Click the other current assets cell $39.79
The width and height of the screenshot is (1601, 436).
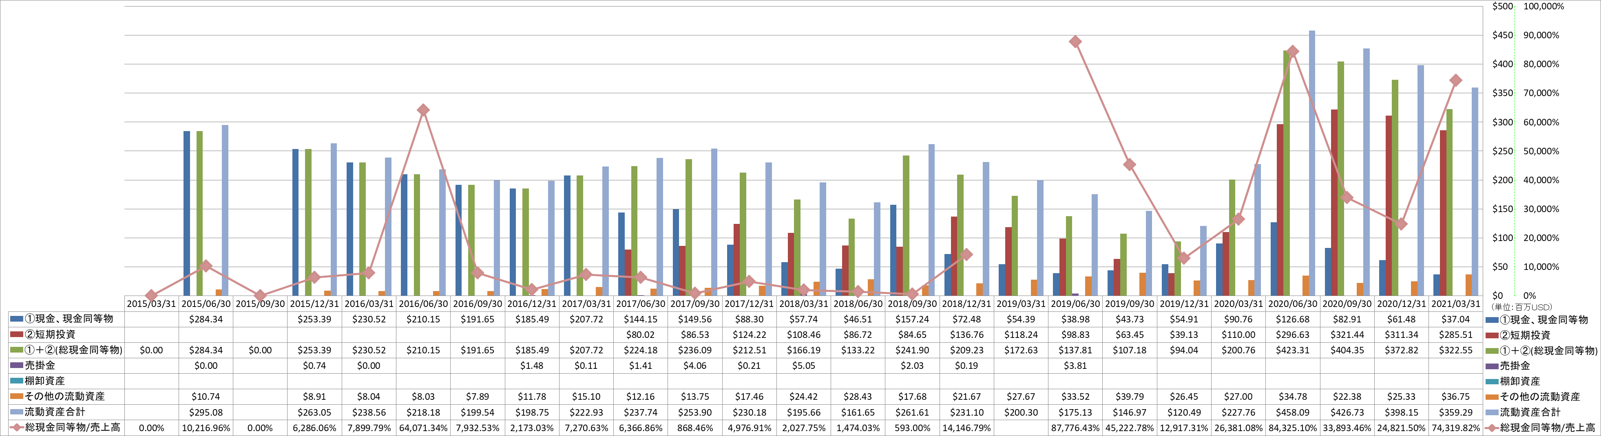click(x=1130, y=397)
